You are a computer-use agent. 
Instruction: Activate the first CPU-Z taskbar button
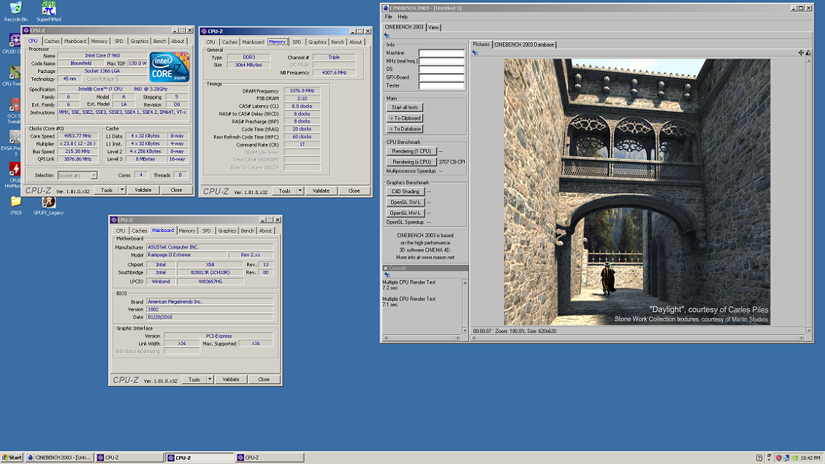[129, 457]
